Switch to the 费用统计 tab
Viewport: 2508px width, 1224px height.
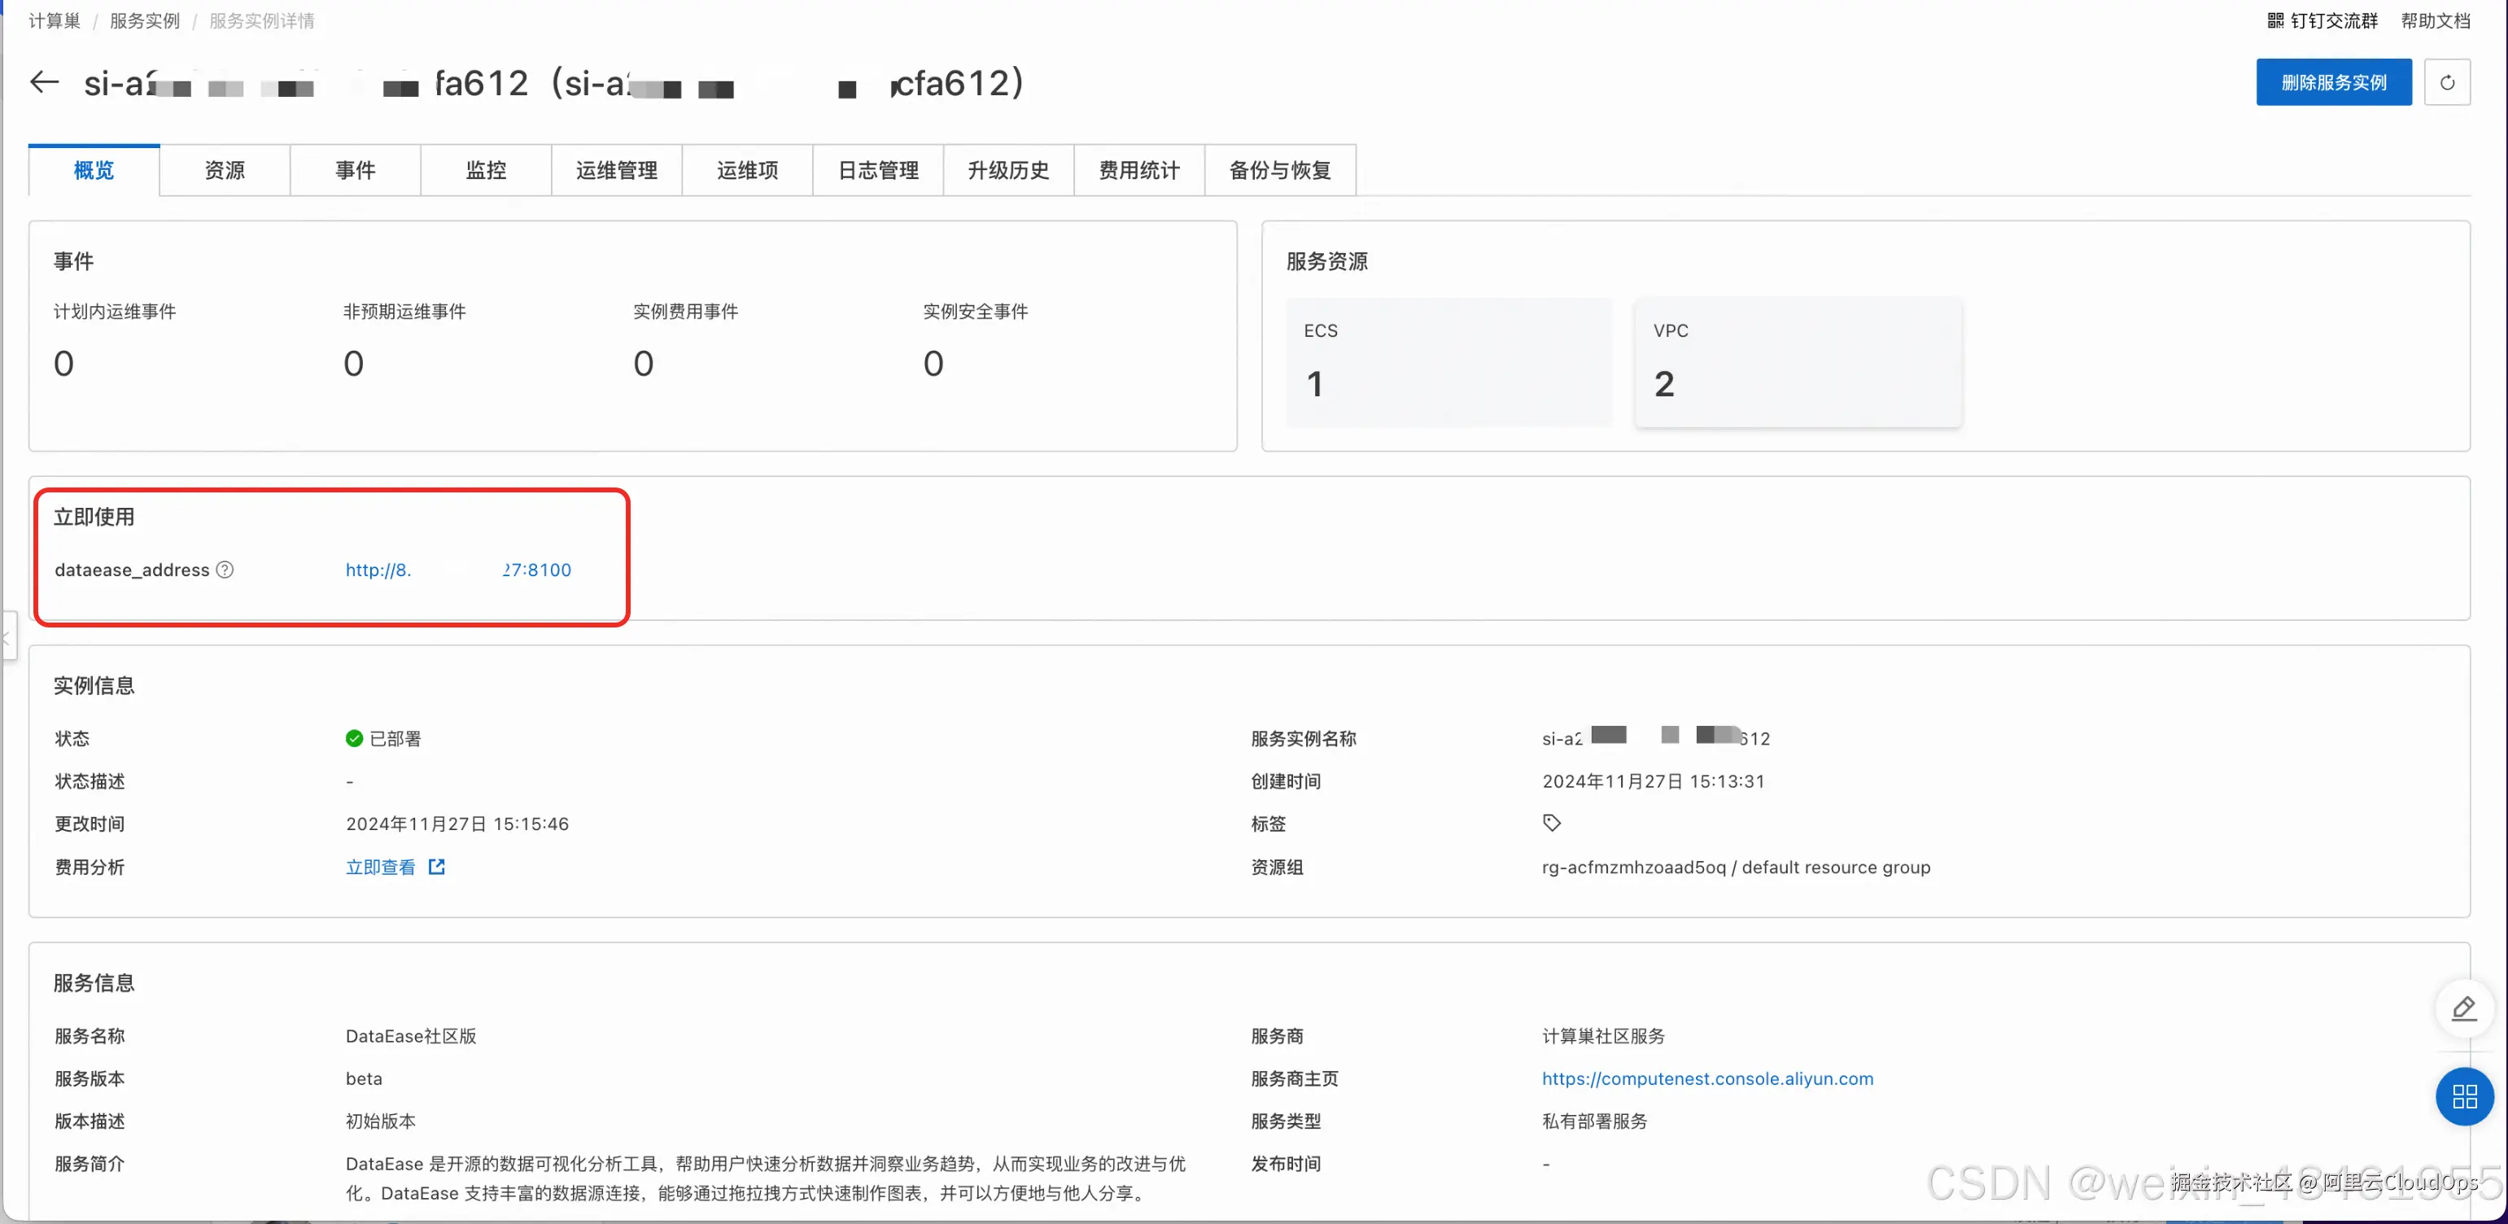1138,169
